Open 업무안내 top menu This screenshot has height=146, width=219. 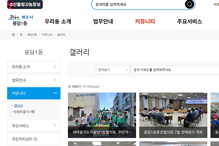(103, 22)
